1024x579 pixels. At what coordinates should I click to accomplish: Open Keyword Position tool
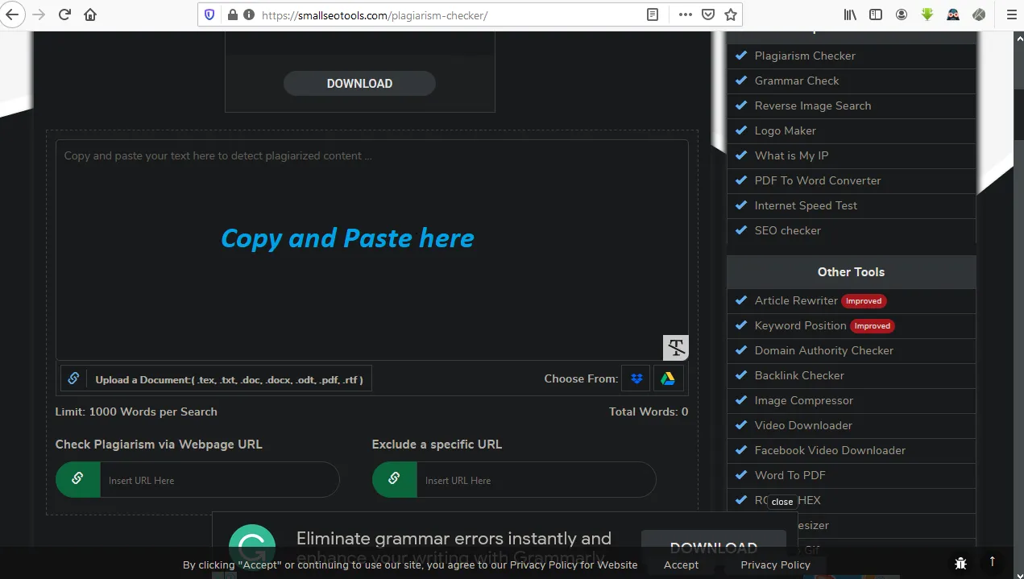[800, 325]
